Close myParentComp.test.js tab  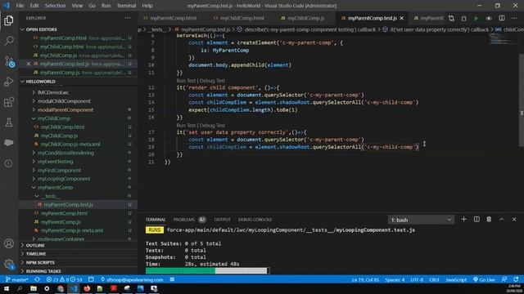click(402, 18)
